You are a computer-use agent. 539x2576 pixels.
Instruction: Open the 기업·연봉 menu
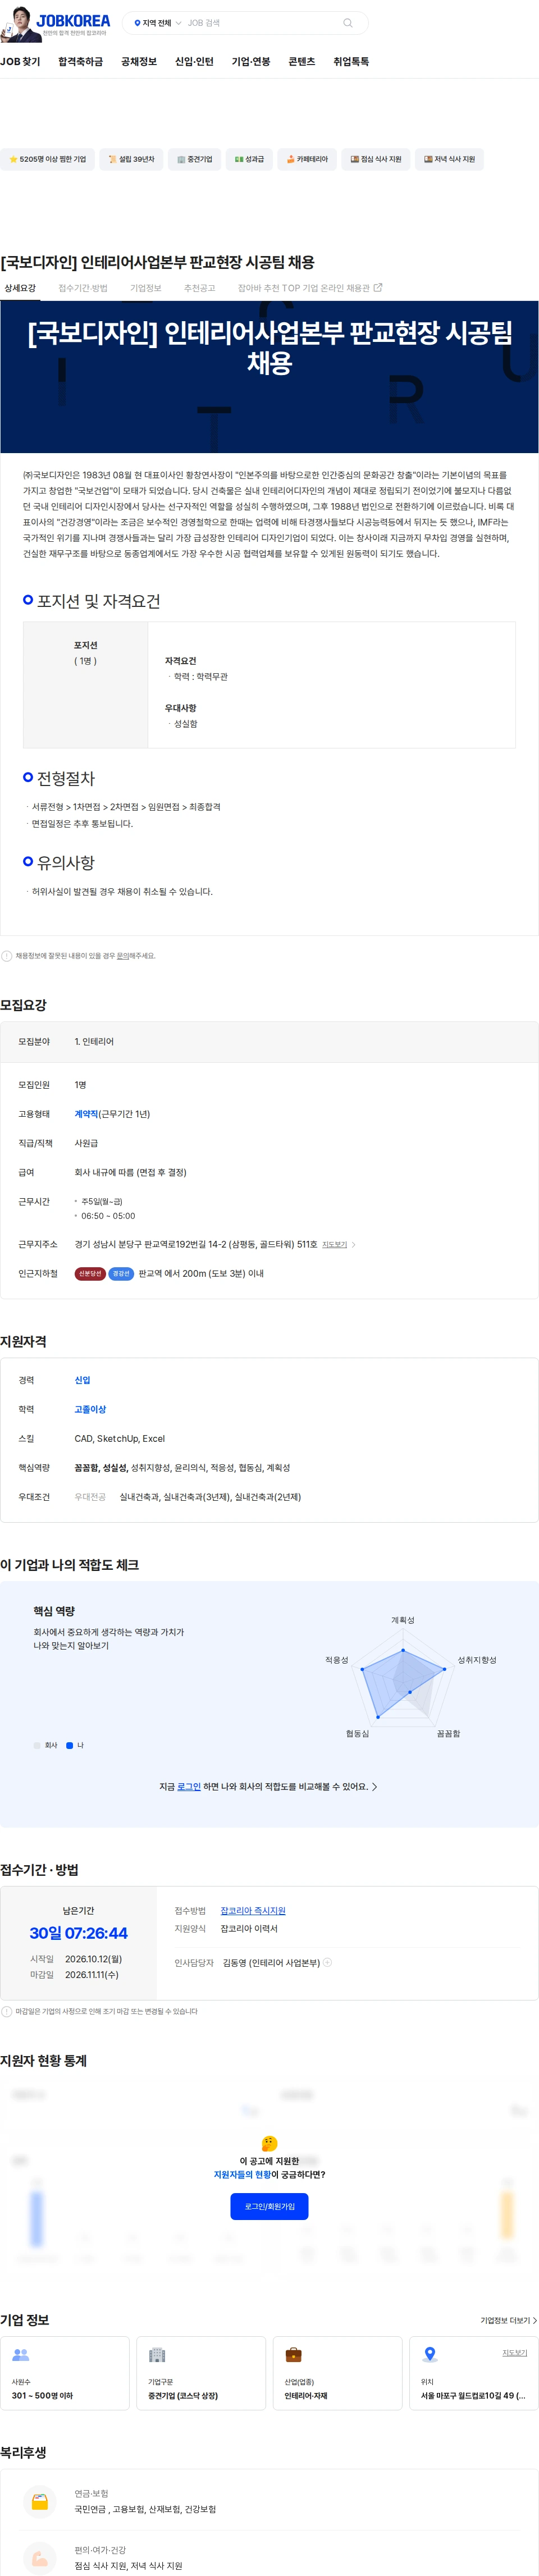point(251,62)
